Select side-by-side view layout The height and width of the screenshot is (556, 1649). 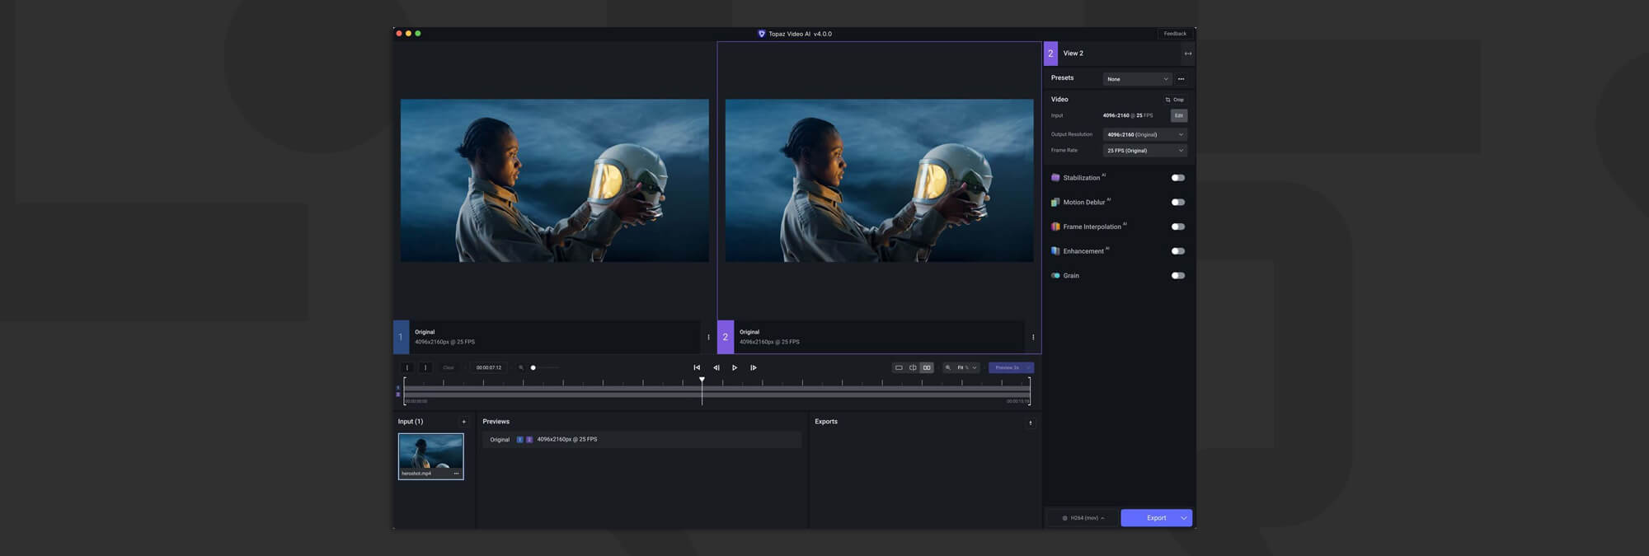[x=927, y=367]
